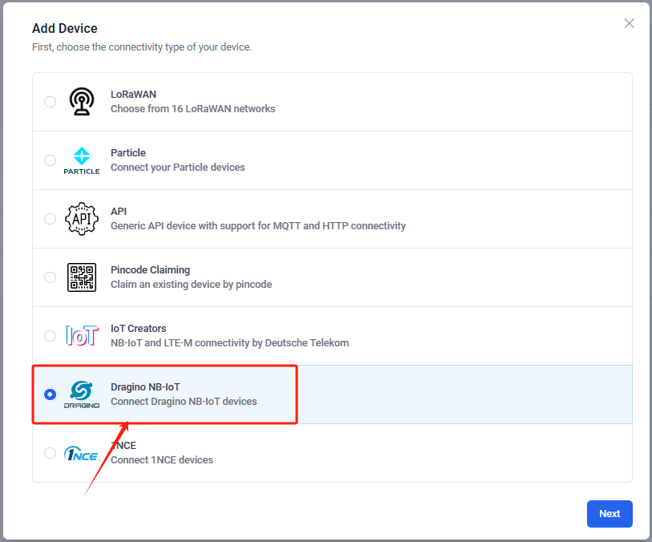Select the Pincode Claiming radio button
Screen dimensions: 652x542
[50, 277]
